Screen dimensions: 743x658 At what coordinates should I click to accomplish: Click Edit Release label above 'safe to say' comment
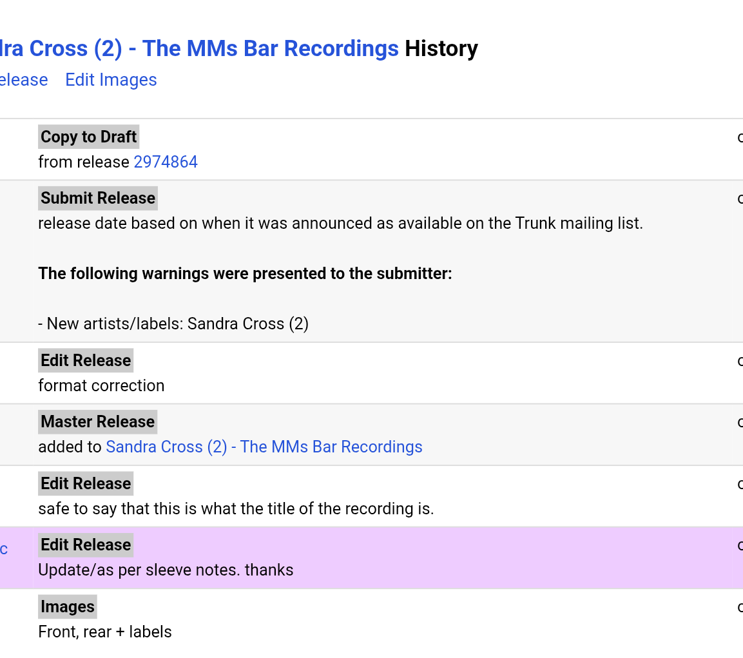click(86, 483)
